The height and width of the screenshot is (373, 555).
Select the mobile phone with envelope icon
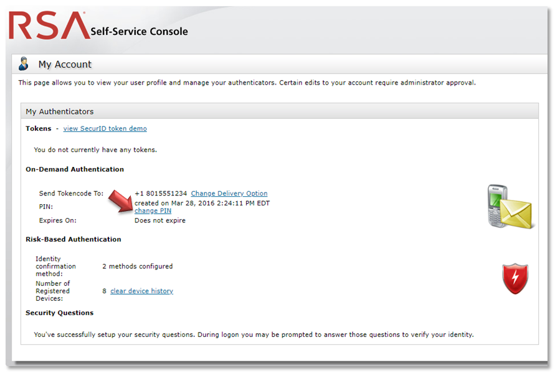(510, 205)
